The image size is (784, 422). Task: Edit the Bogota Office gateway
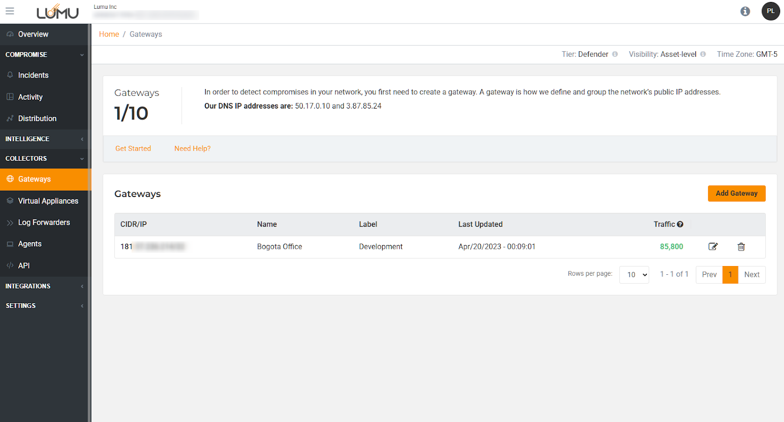coord(713,246)
